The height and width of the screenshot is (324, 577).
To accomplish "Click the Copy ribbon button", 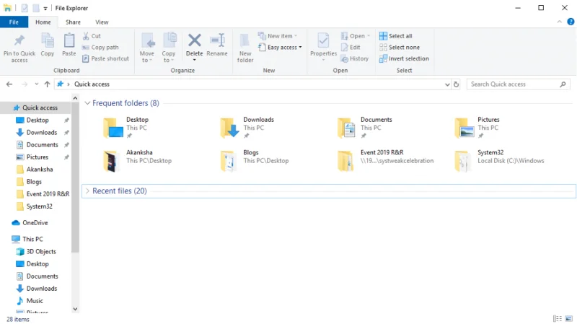I will [x=47, y=45].
